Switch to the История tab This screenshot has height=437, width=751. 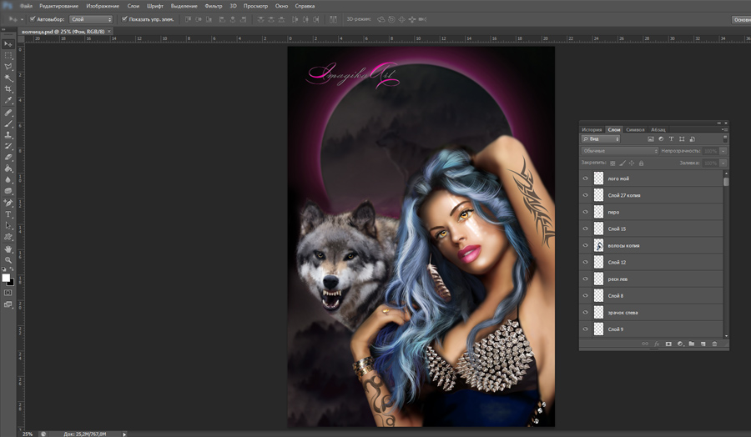[x=592, y=129]
